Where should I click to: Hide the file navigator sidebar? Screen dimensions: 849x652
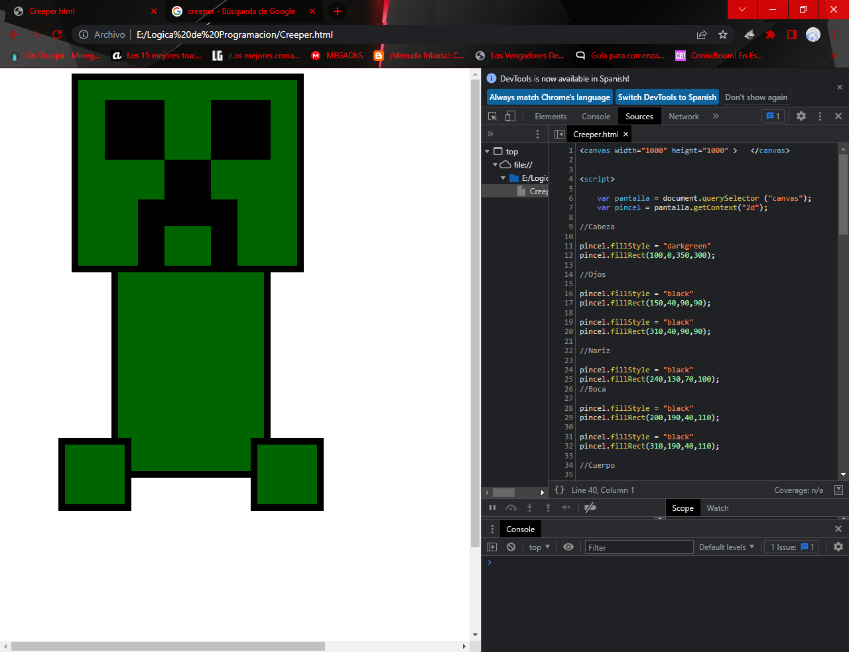pyautogui.click(x=559, y=134)
